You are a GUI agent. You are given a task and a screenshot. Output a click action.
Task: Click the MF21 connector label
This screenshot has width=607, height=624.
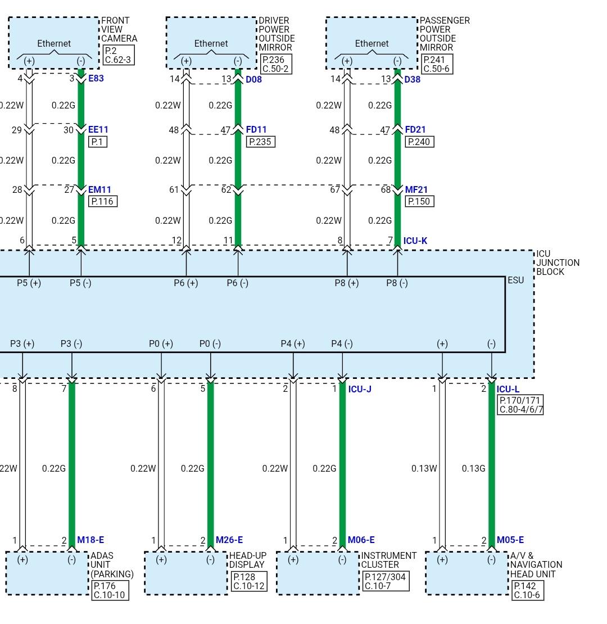click(x=416, y=189)
